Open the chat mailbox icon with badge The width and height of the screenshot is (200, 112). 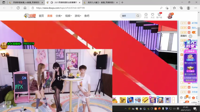click(185, 97)
